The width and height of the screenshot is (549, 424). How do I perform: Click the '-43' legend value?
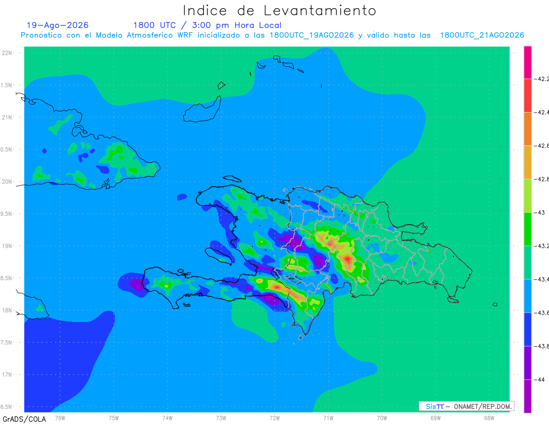coord(540,213)
